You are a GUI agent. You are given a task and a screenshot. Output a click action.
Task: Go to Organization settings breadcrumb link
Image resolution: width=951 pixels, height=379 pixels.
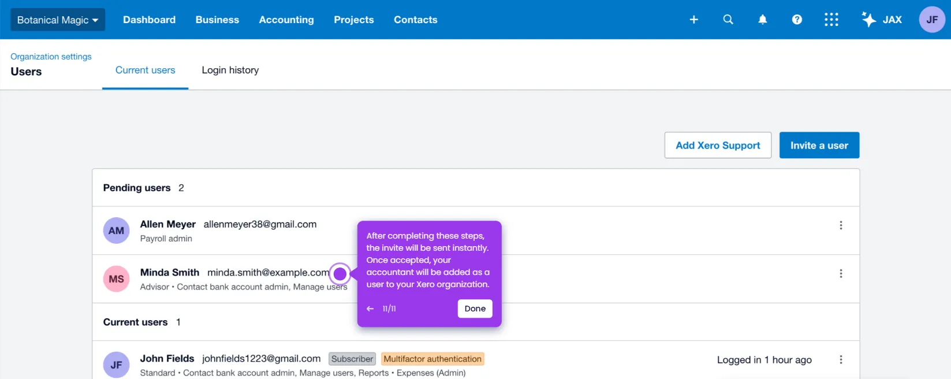pos(51,57)
